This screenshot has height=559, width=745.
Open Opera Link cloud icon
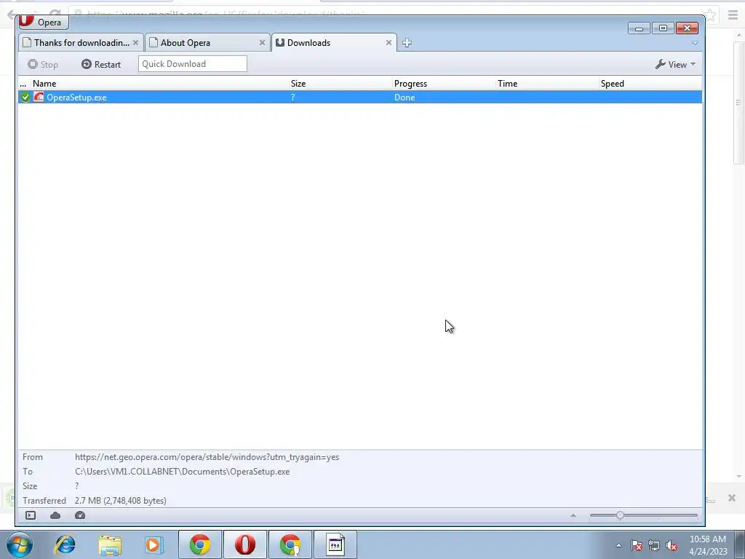click(x=55, y=515)
